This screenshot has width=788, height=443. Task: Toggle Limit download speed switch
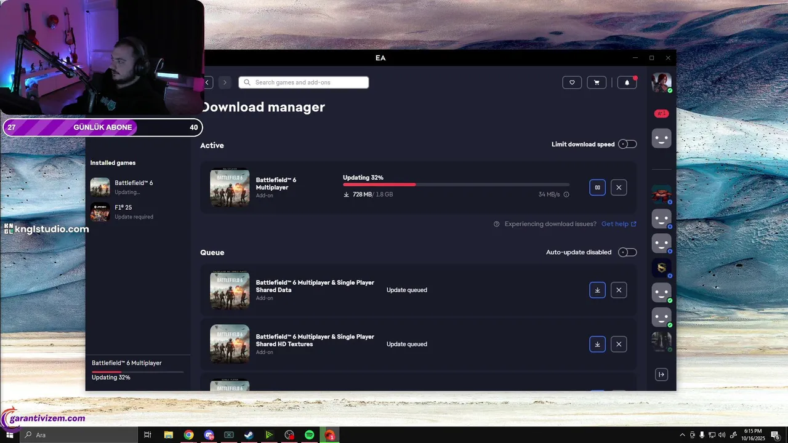pos(627,144)
